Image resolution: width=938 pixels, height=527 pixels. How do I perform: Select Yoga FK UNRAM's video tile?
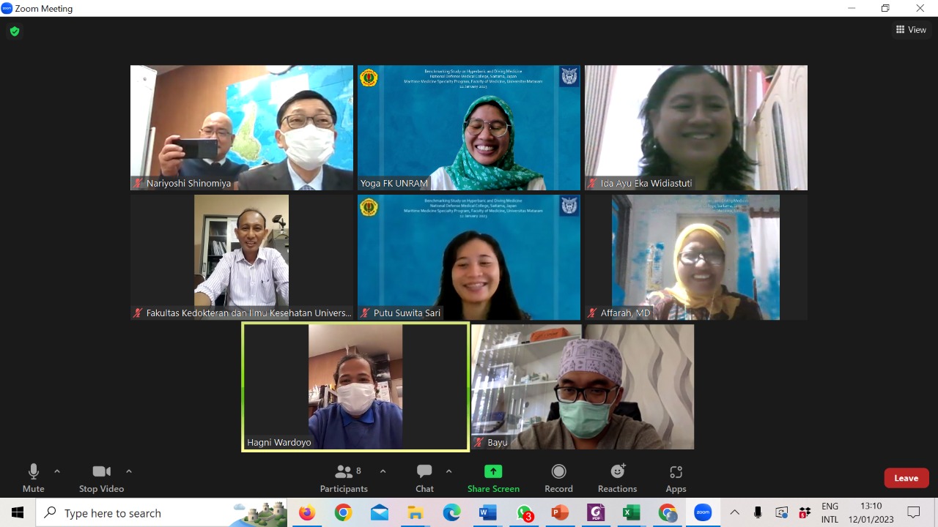pyautogui.click(x=469, y=128)
